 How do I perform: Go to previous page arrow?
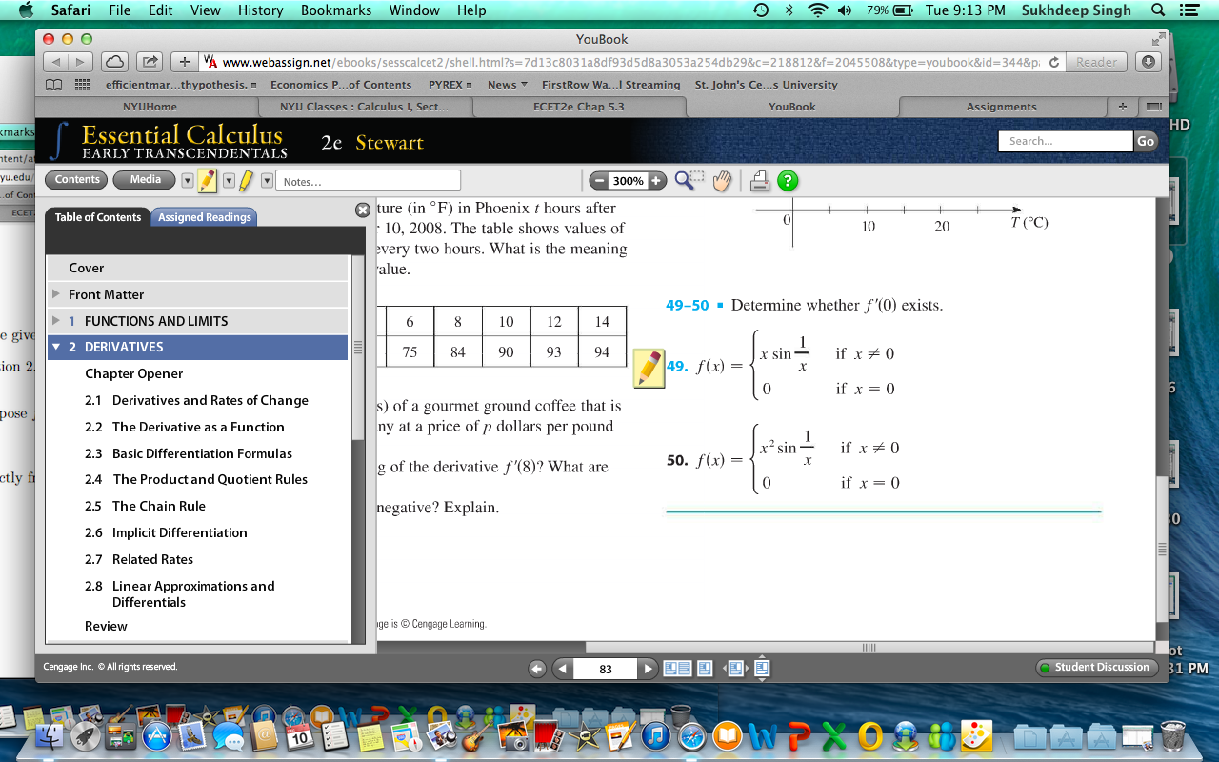(562, 669)
